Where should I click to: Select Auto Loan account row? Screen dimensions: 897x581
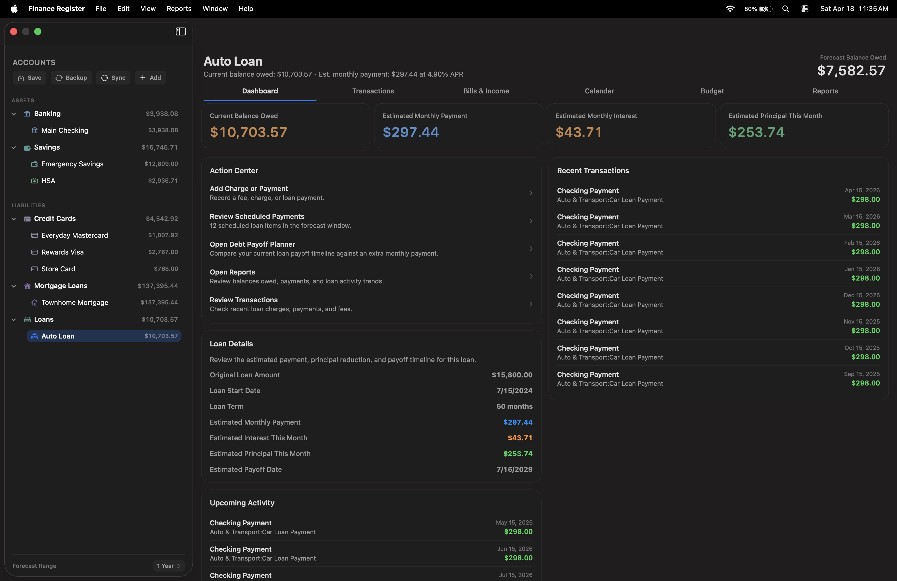tap(104, 336)
